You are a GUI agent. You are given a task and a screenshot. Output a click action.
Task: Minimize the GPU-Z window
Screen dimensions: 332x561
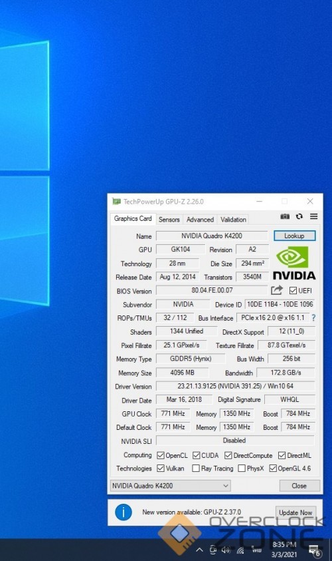pos(260,202)
